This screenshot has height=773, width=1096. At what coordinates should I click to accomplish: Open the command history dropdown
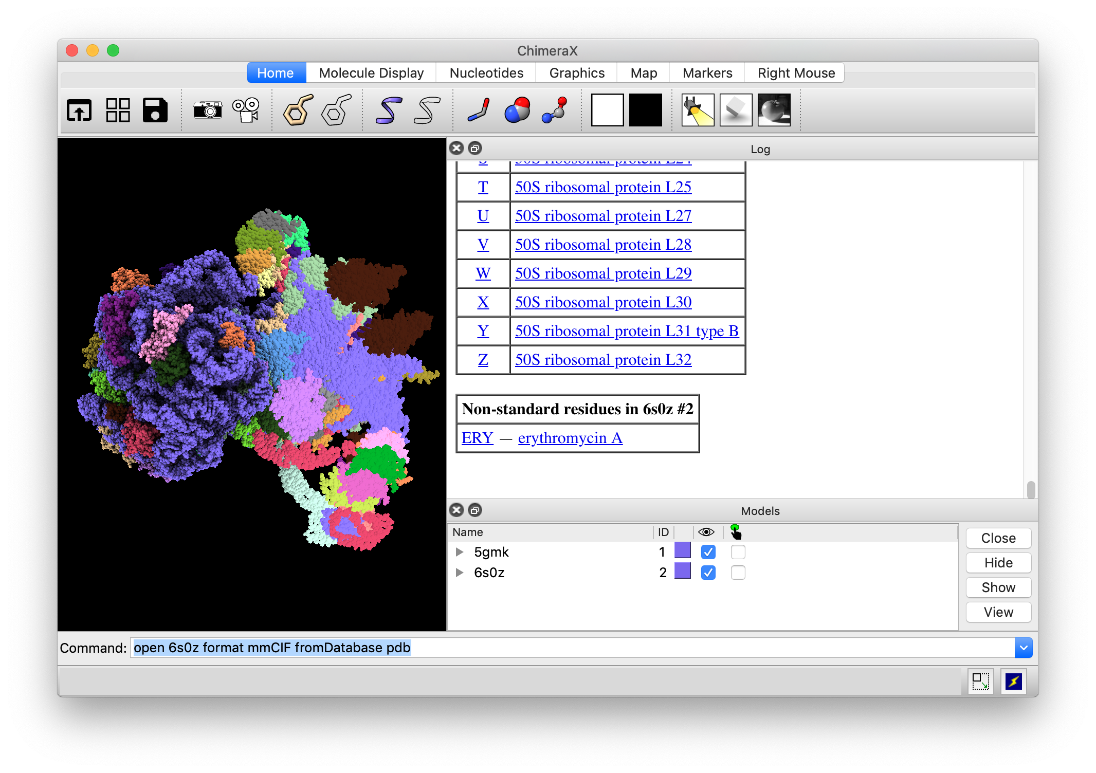click(1023, 648)
